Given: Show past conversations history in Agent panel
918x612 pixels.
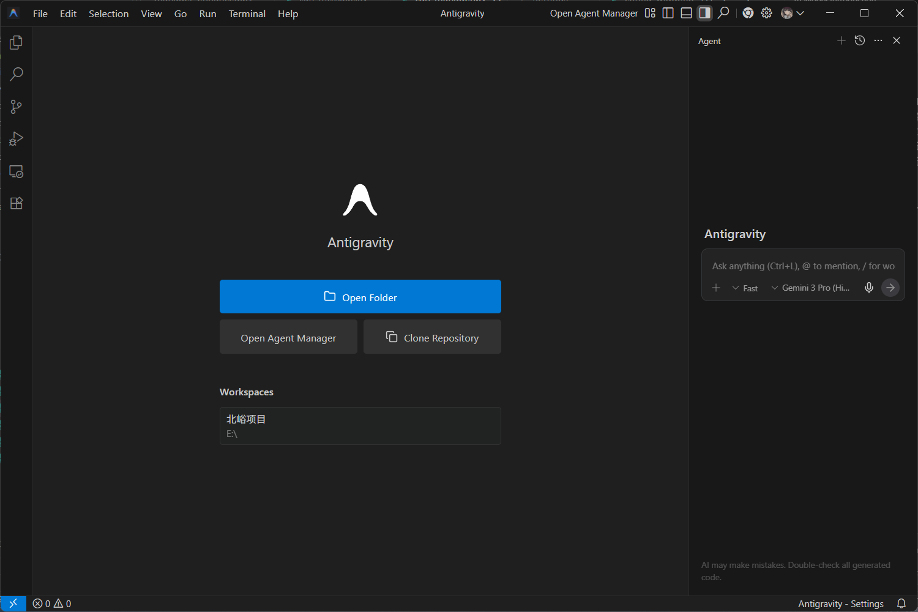Looking at the screenshot, I should click(860, 40).
